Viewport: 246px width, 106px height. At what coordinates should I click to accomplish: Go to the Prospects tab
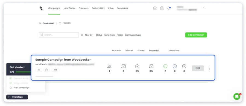tap(83, 8)
